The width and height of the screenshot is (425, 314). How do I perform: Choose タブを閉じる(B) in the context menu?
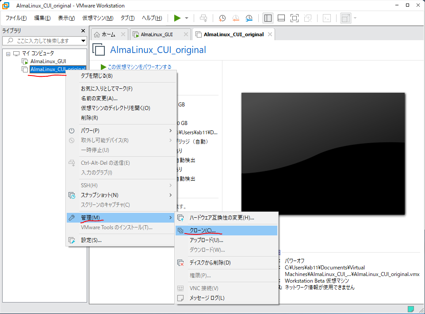(120, 76)
